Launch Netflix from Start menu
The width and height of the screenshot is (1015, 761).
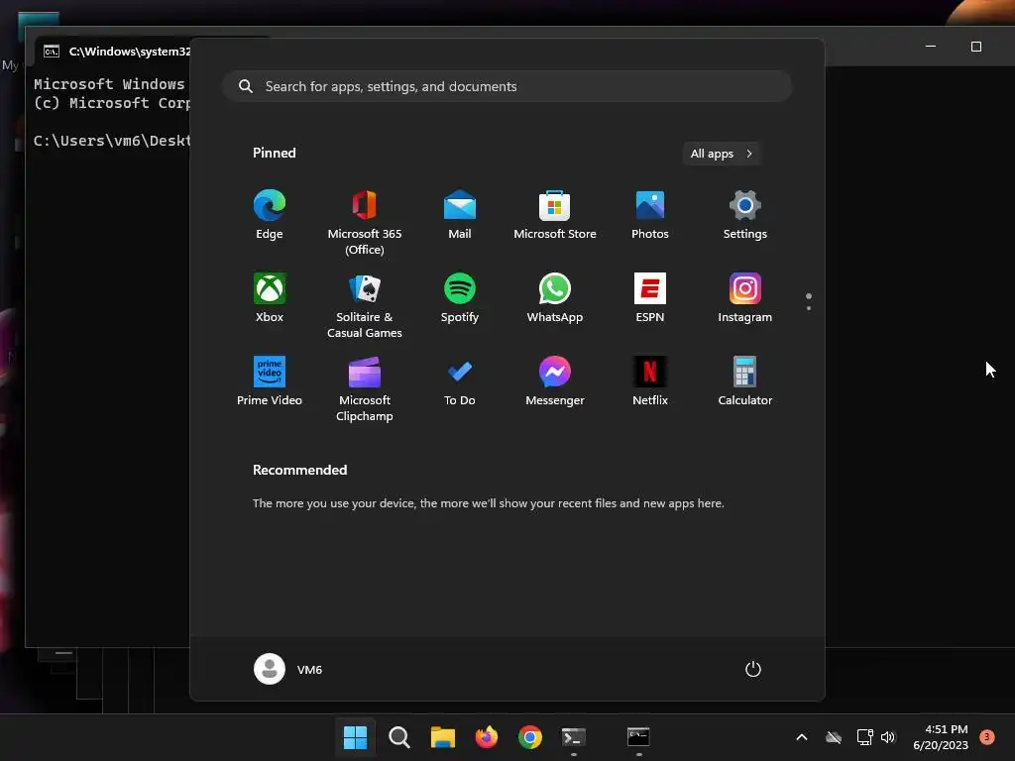[x=650, y=381]
